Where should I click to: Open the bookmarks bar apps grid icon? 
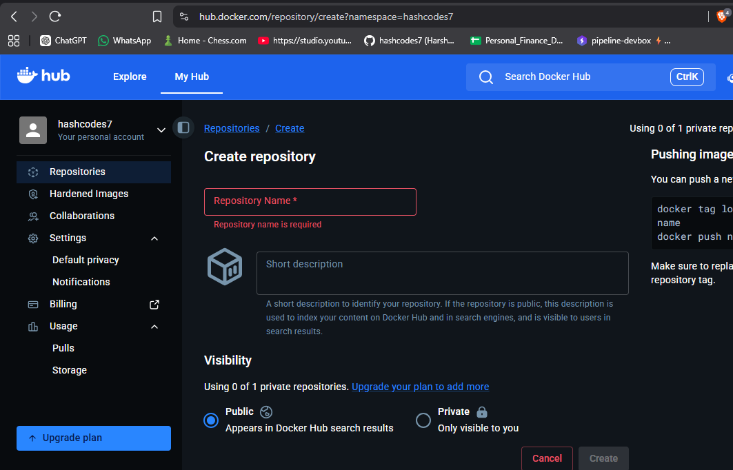pos(14,41)
